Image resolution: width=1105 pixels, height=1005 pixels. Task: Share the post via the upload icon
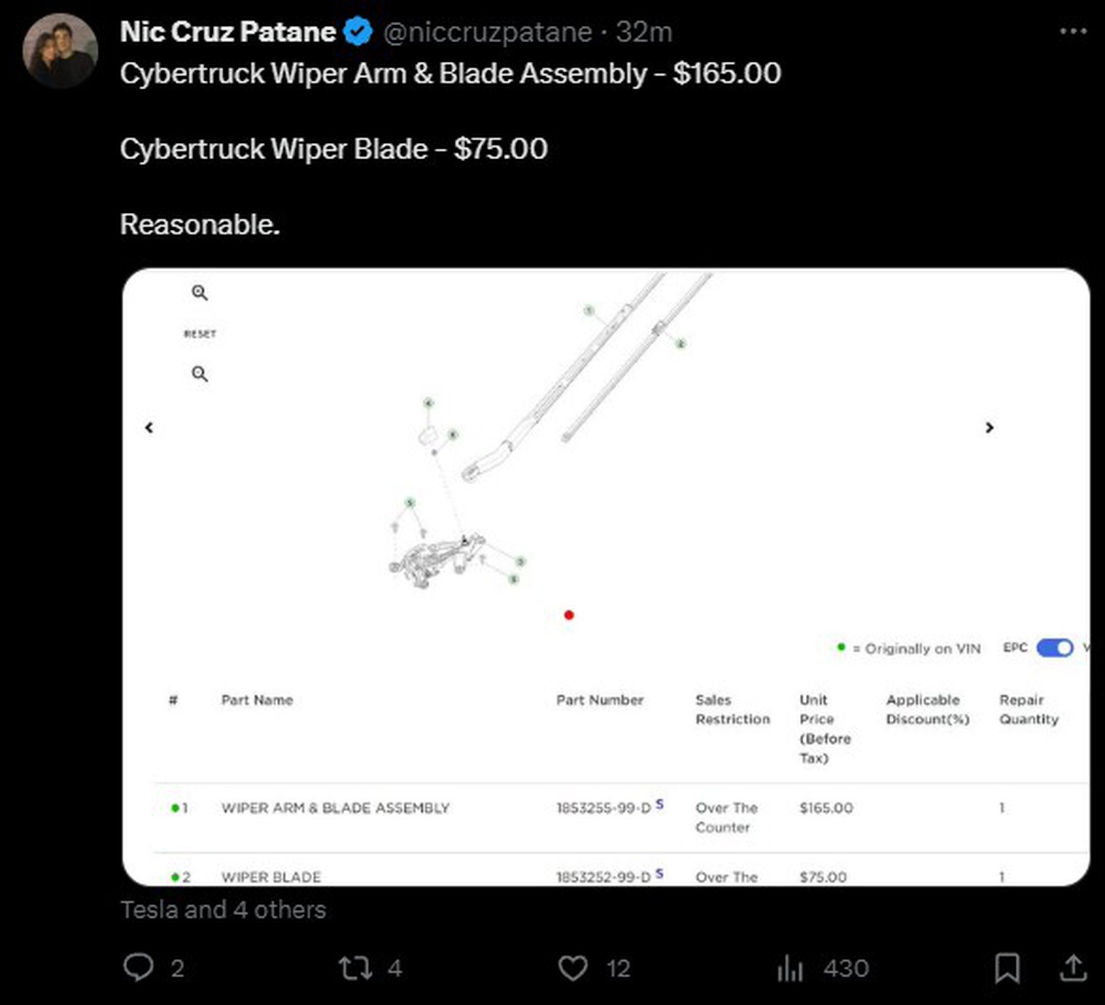pyautogui.click(x=1074, y=967)
